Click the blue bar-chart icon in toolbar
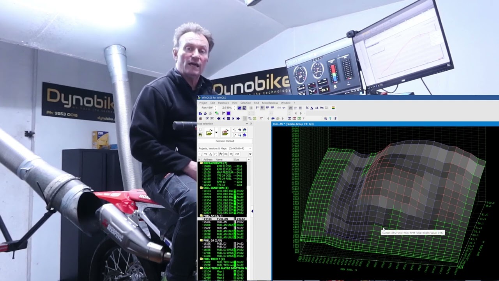499x281 pixels. click(x=200, y=113)
